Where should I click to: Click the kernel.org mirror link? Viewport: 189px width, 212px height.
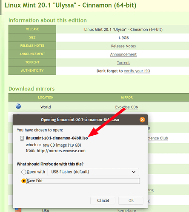point(127,210)
